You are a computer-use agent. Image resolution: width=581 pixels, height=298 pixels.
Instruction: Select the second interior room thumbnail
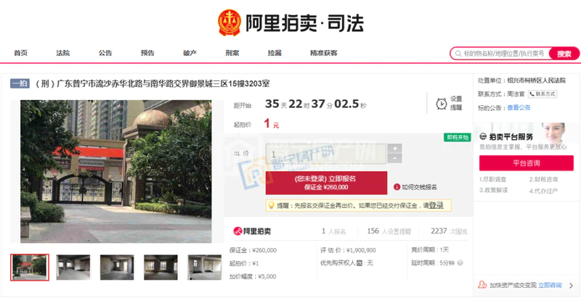click(117, 268)
